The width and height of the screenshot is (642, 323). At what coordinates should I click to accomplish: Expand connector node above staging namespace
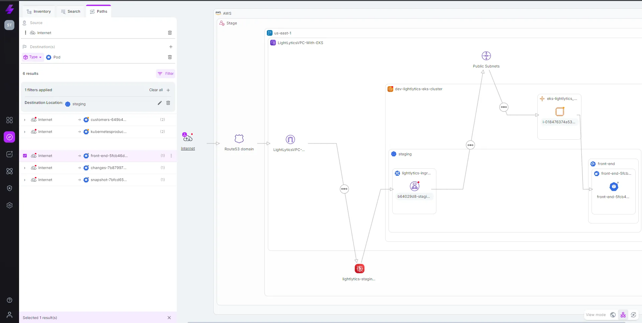click(470, 145)
